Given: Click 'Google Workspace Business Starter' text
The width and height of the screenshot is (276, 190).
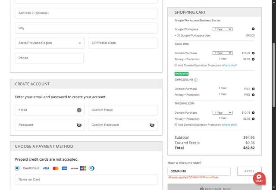Looking at the screenshot, I should tap(198, 20).
